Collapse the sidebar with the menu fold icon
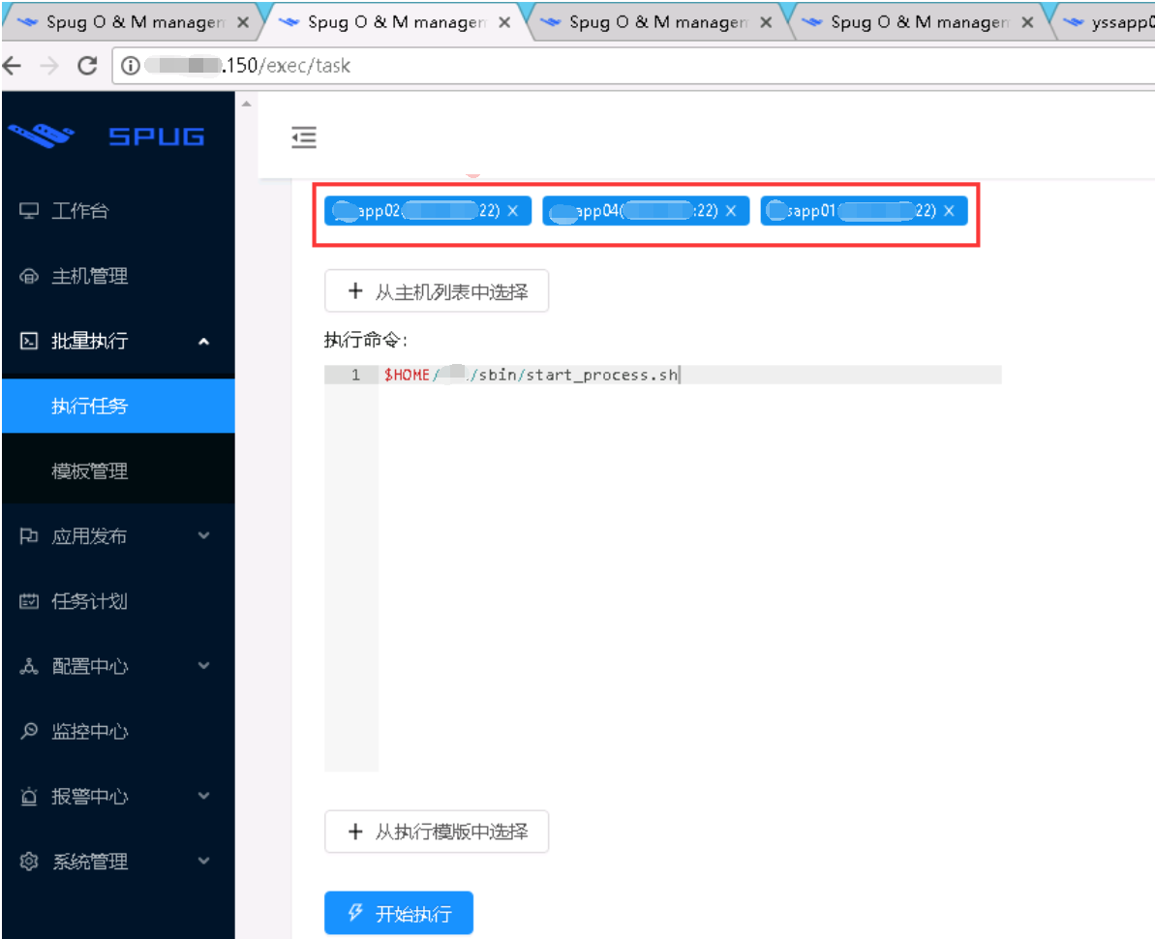 tap(303, 137)
